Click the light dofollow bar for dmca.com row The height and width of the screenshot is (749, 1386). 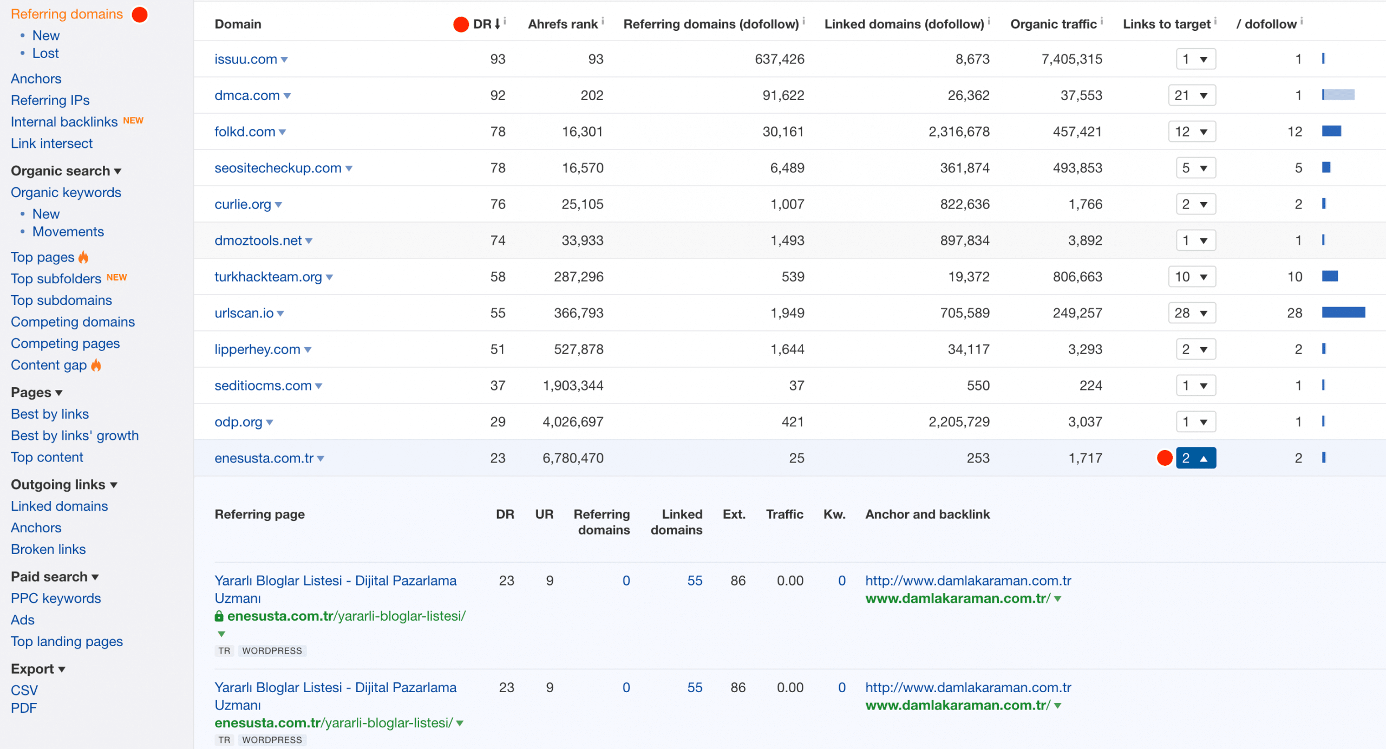point(1338,95)
